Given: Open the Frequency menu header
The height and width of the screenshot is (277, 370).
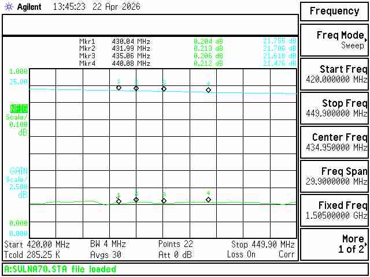Looking at the screenshot, I should click(334, 11).
